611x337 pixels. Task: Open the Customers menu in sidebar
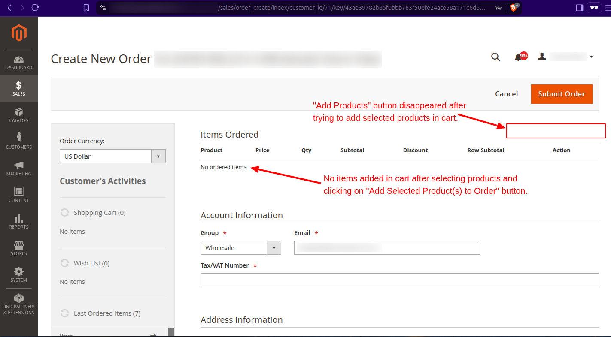tap(19, 141)
